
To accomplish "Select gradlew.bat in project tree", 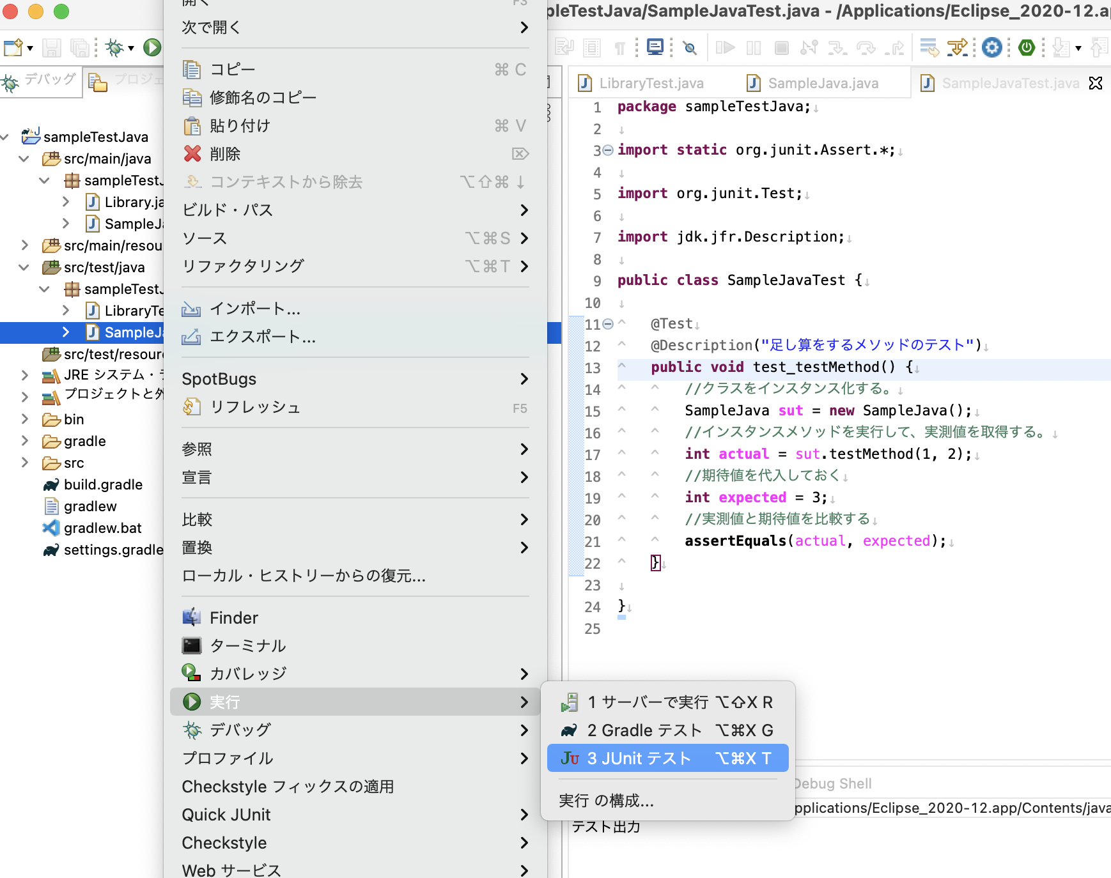I will [x=102, y=528].
